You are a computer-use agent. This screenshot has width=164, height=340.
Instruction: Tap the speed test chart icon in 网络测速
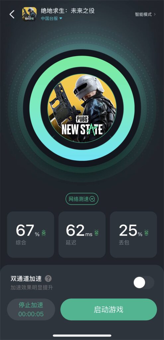pyautogui.click(x=92, y=199)
